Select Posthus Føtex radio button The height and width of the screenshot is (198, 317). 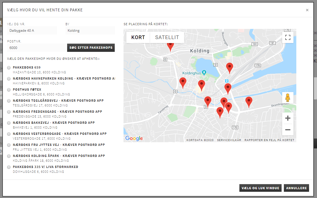(9, 90)
